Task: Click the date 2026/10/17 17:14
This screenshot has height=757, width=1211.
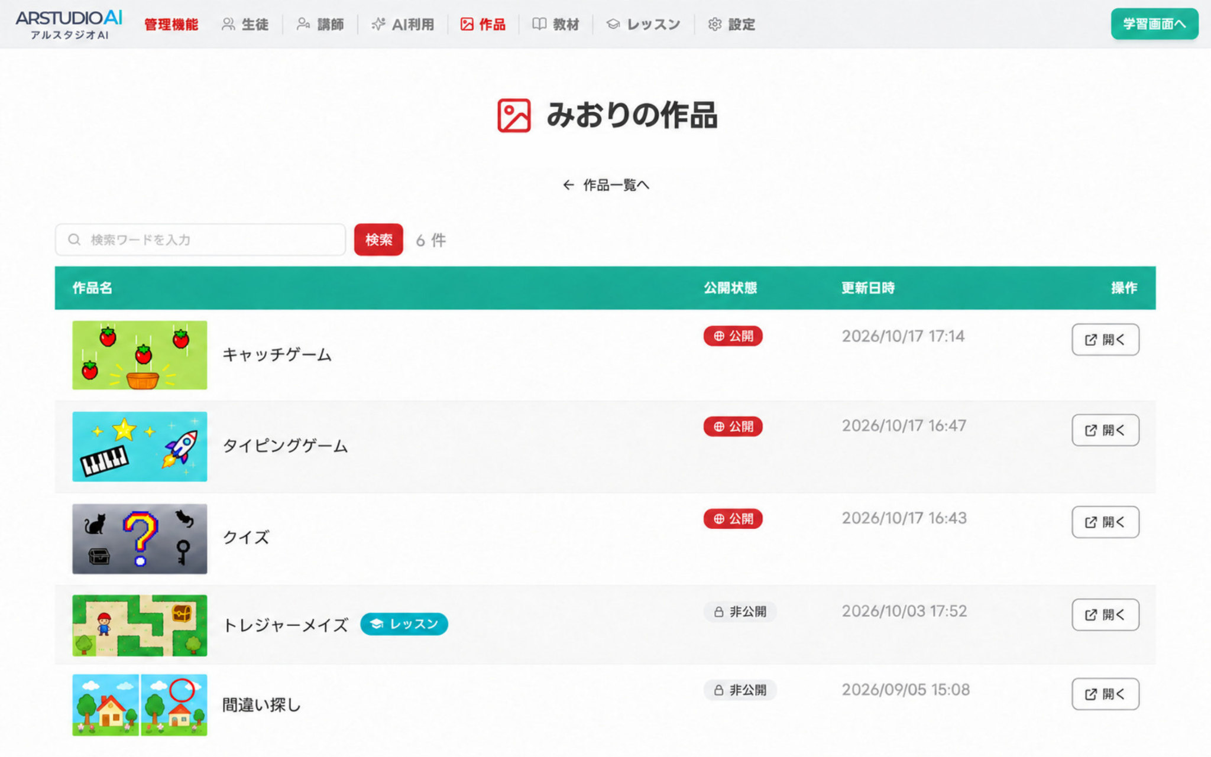Action: [x=903, y=336]
